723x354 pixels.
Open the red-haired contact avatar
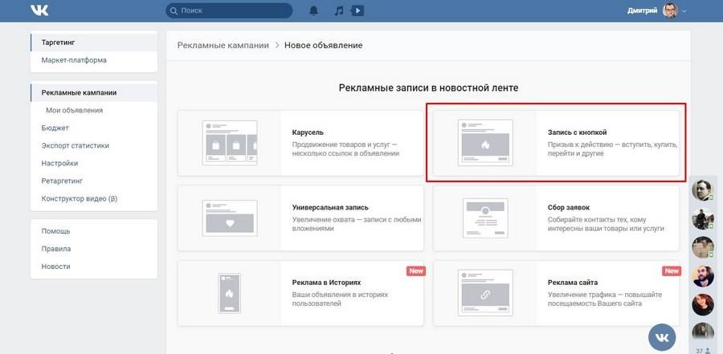[703, 305]
